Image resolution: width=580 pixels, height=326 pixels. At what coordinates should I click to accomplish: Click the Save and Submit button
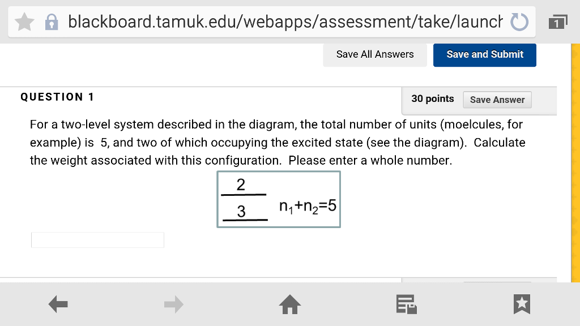(485, 55)
